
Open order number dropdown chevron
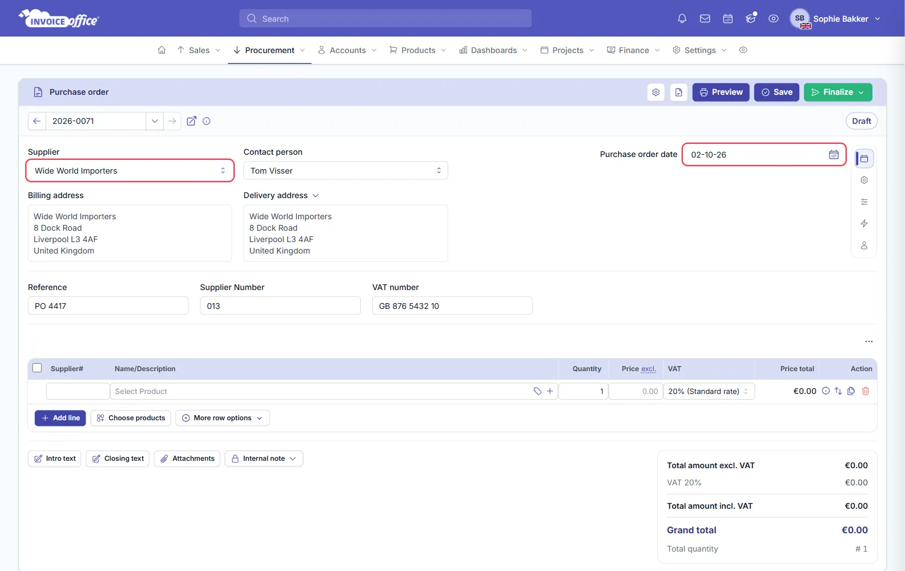[x=155, y=121]
